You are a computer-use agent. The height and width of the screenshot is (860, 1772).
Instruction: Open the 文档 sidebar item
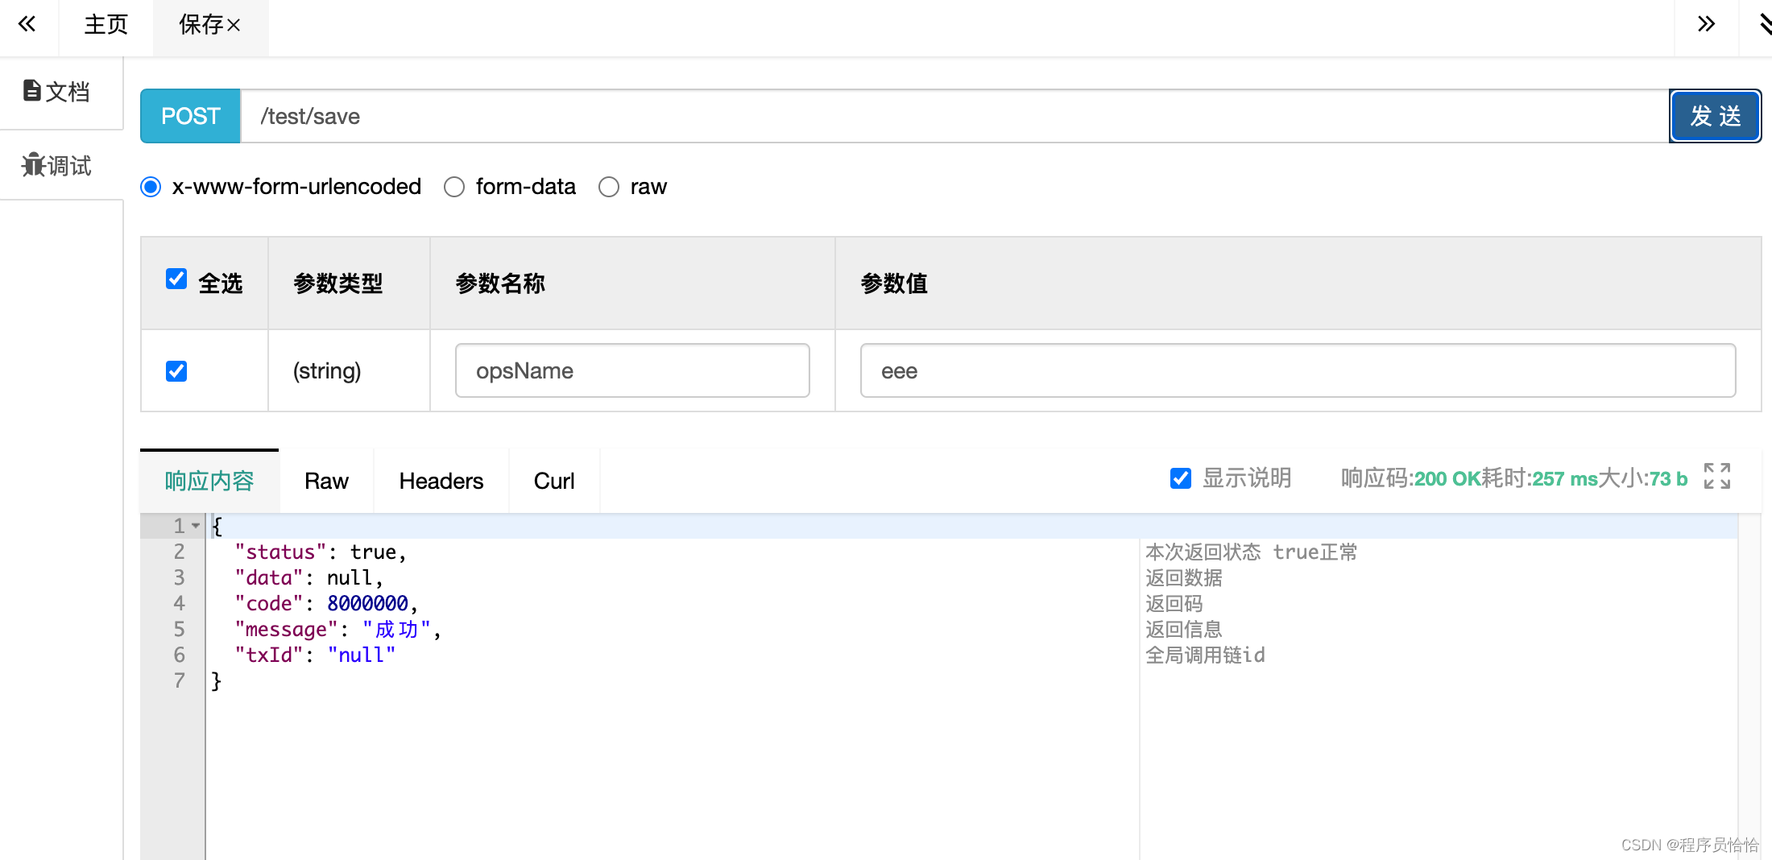click(56, 92)
